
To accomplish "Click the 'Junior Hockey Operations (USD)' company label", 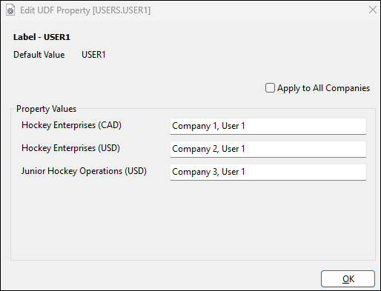I will pyautogui.click(x=84, y=171).
